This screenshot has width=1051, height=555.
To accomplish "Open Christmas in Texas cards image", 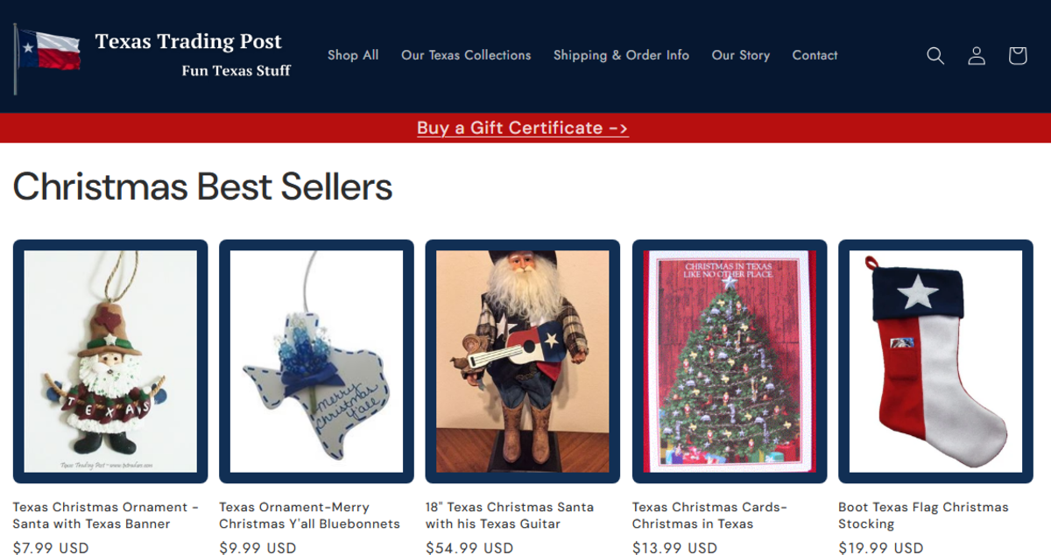I will pyautogui.click(x=730, y=362).
